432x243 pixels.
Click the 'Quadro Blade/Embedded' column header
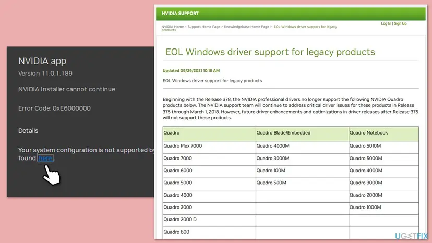click(302, 134)
